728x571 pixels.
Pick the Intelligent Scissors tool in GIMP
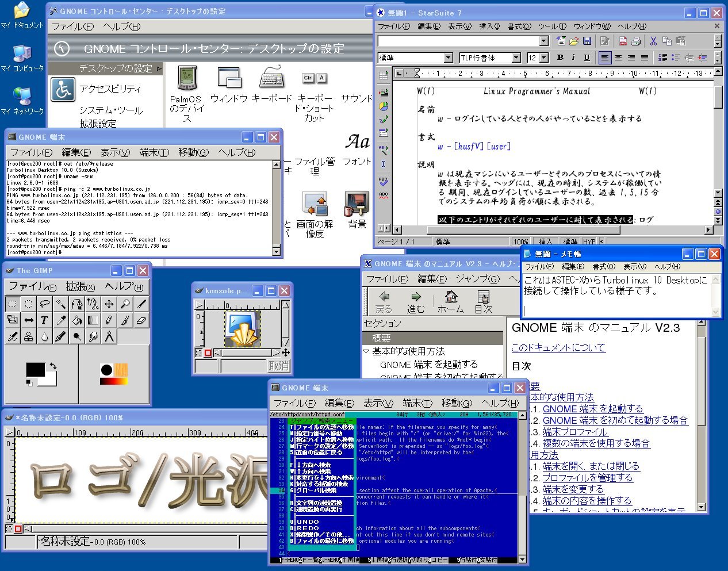point(93,304)
